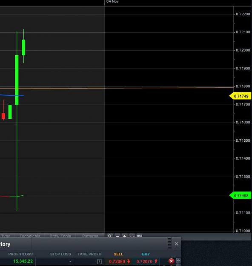Switch to the History tab
Image resolution: width=252 pixels, height=266 pixels.
coord(5,244)
